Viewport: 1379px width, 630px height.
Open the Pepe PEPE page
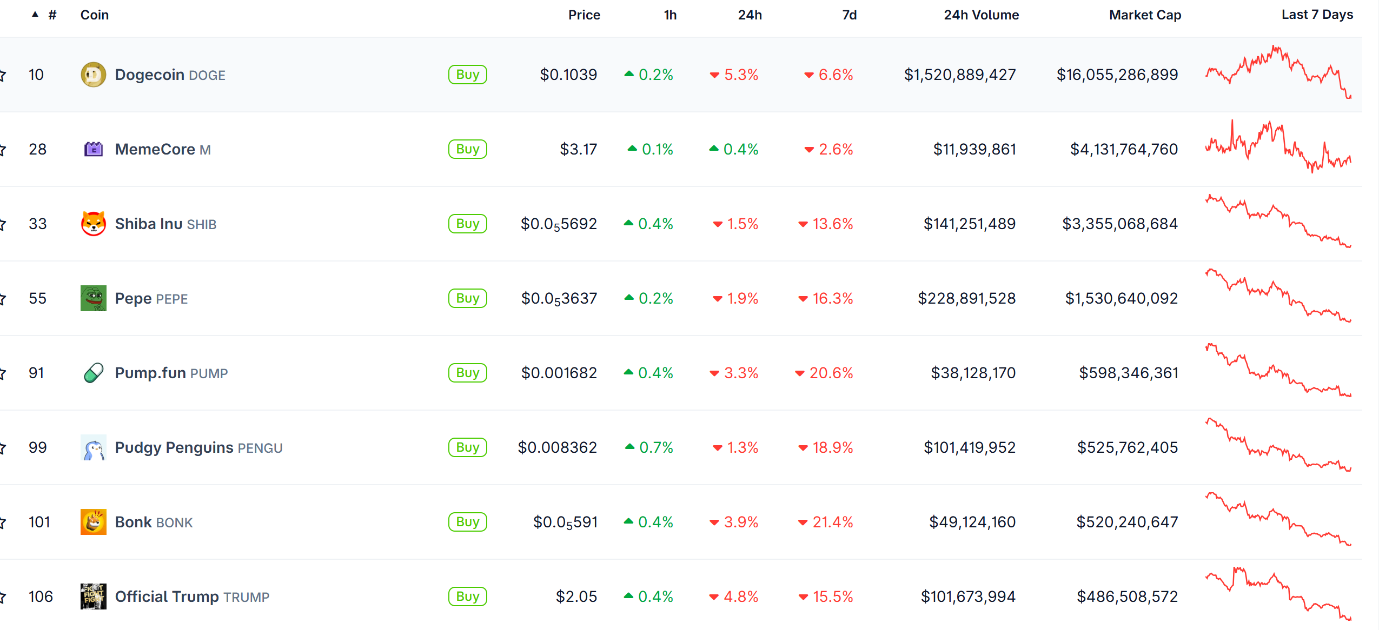151,298
